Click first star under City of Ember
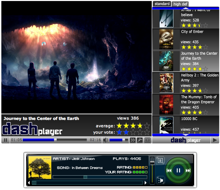 [x=183, y=47]
